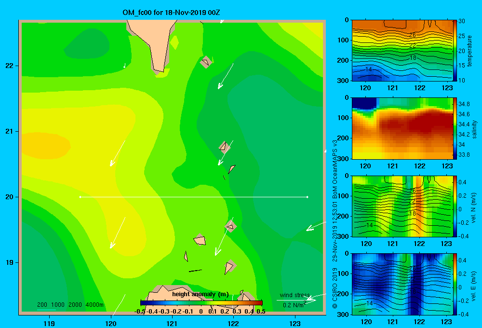The width and height of the screenshot is (482, 328).
Task: Click longitude label 122 on the main map axis
Action: tap(233, 323)
